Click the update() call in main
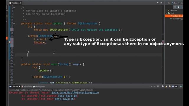 (45, 71)
